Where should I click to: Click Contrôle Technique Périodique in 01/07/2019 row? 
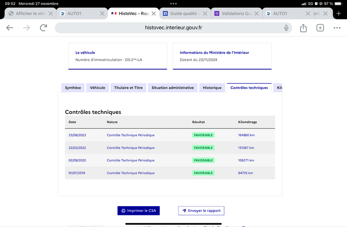[x=131, y=173]
